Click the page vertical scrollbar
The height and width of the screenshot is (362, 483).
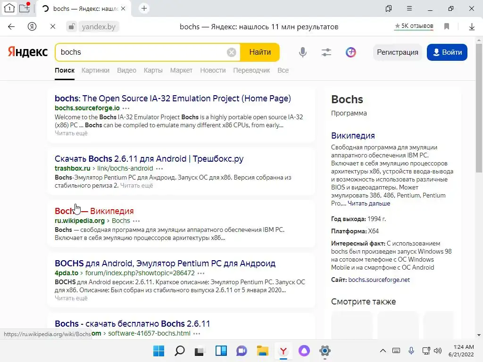(x=479, y=108)
